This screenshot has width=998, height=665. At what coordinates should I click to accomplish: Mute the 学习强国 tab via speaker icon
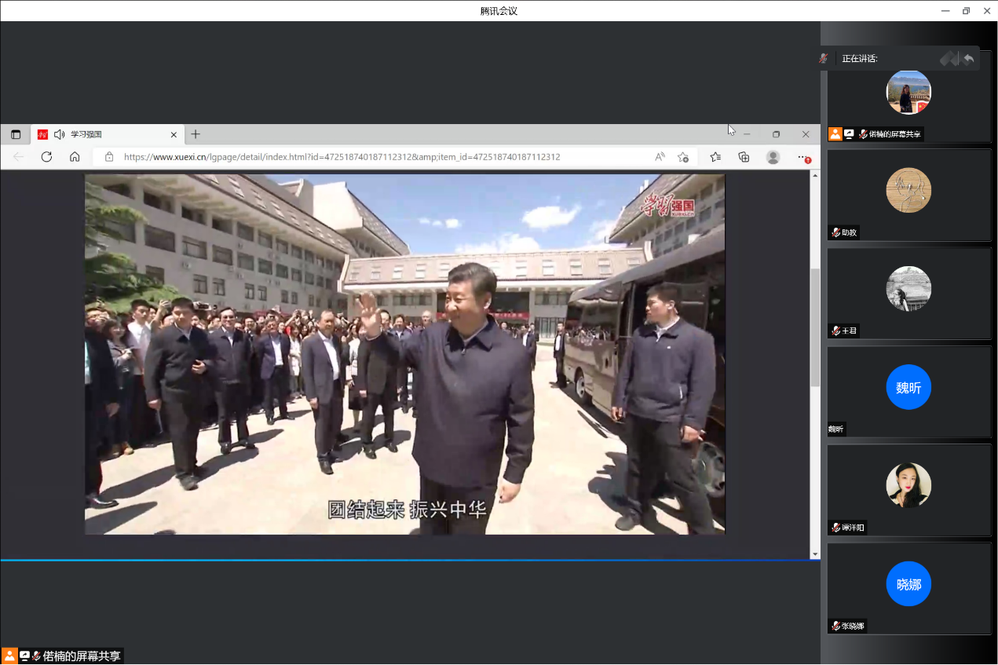(59, 134)
